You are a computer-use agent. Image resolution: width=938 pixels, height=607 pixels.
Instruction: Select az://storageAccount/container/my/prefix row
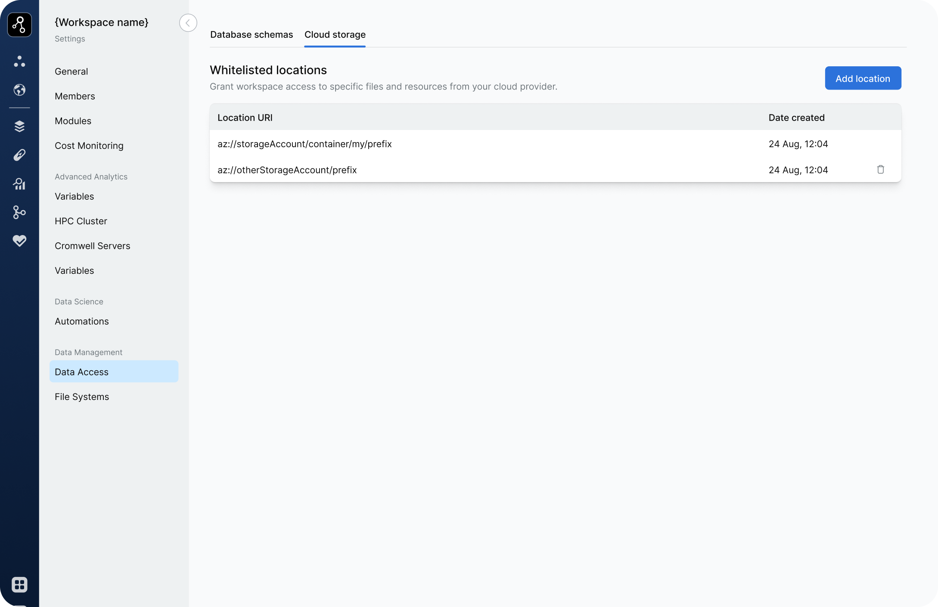coord(556,144)
